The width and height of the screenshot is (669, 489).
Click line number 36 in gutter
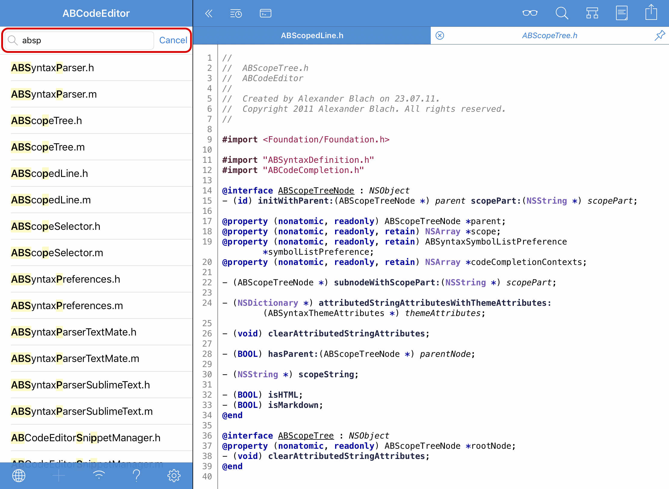[x=207, y=436]
